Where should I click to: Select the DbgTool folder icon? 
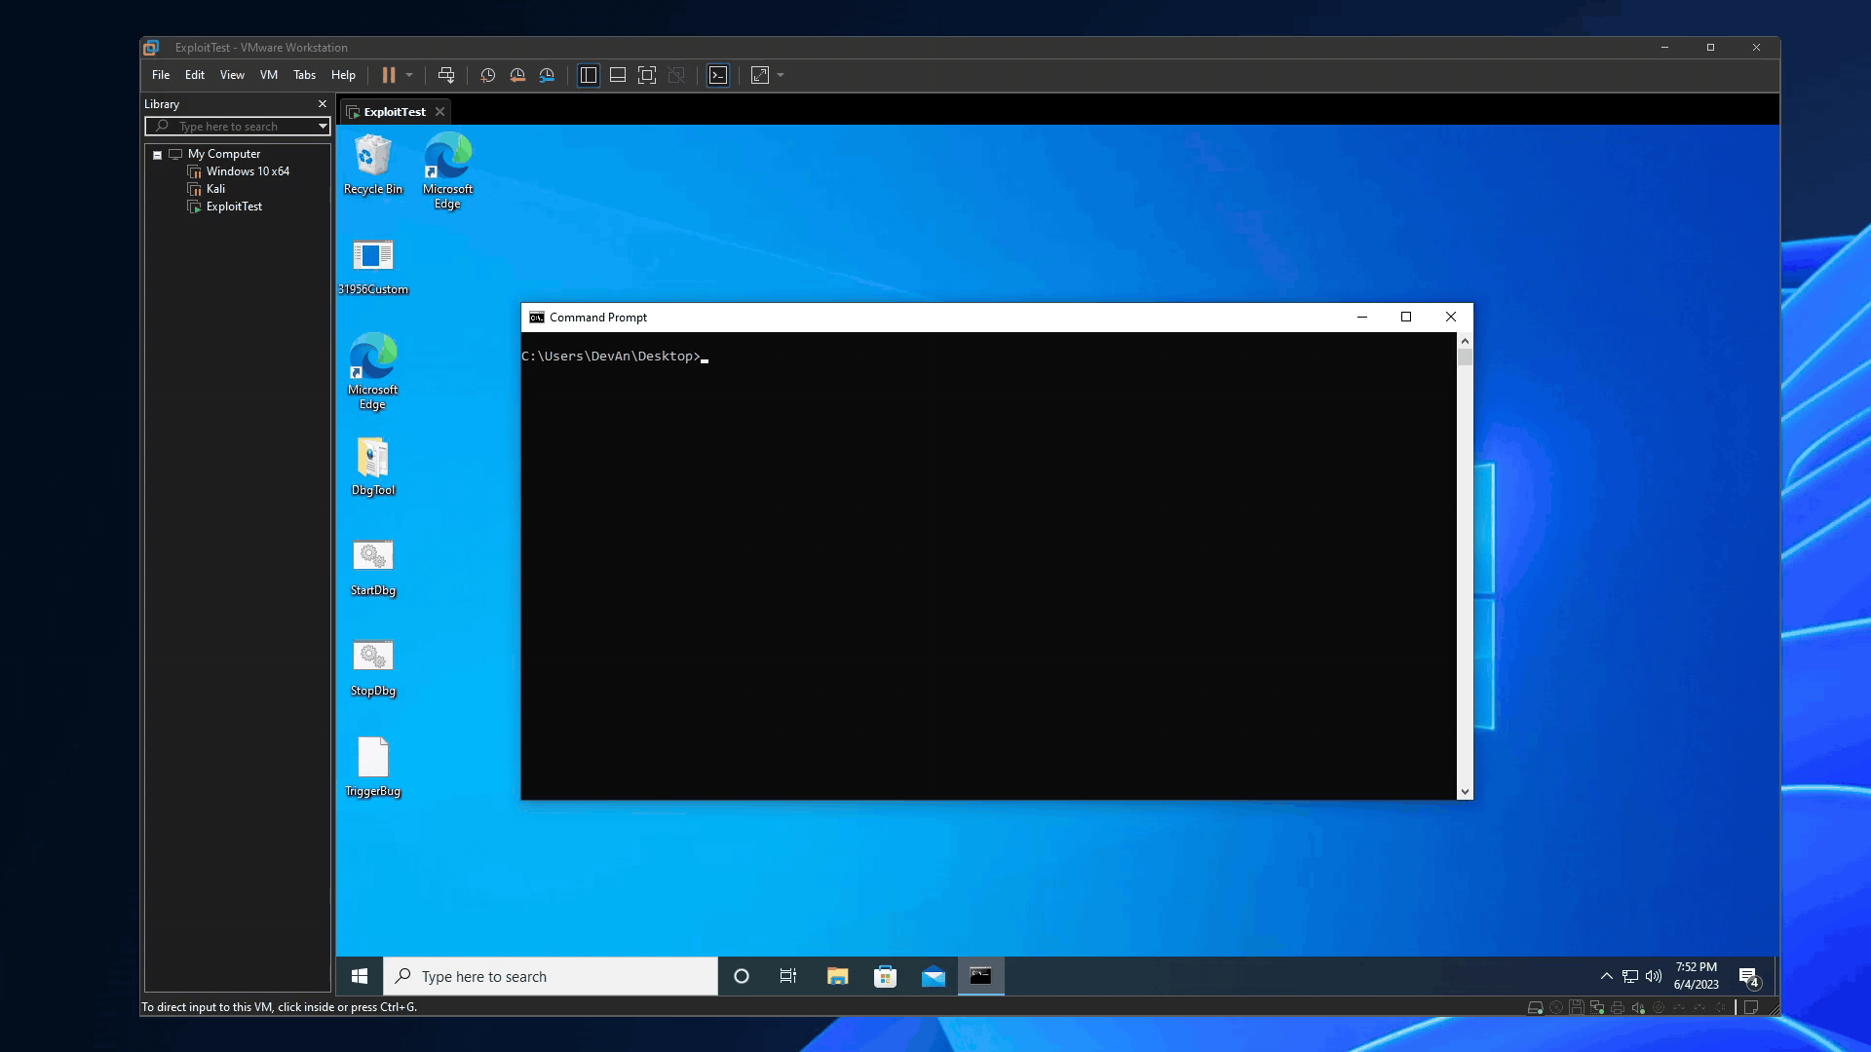point(373,467)
